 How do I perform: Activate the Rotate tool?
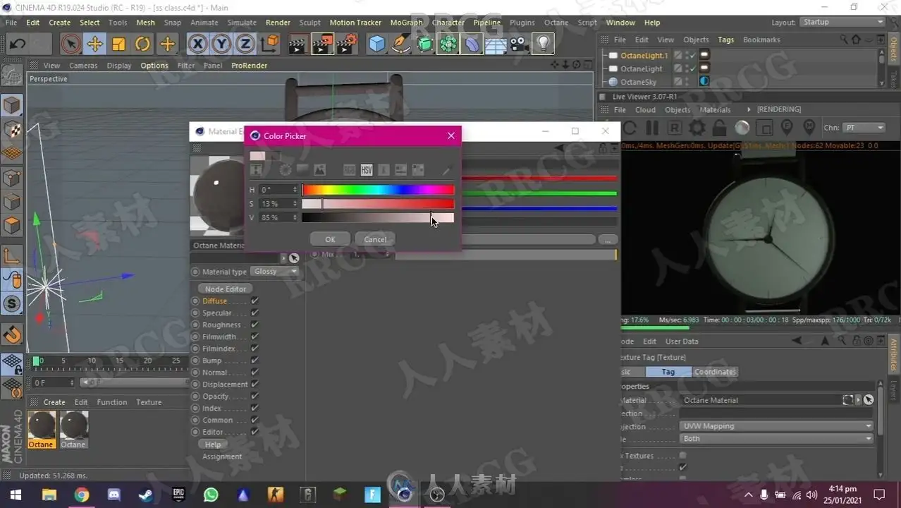(142, 44)
